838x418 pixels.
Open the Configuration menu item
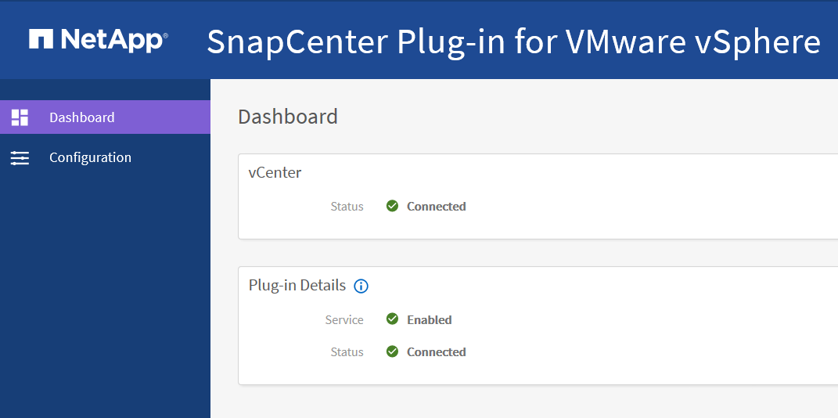90,157
